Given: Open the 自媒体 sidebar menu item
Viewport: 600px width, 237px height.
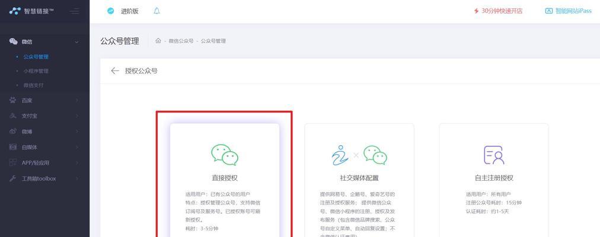Looking at the screenshot, I should coord(45,147).
